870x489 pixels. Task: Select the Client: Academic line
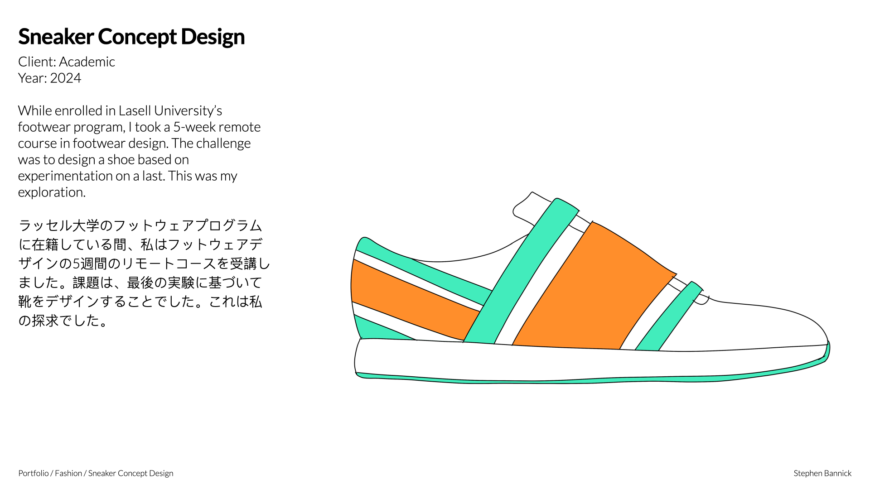[x=67, y=62]
